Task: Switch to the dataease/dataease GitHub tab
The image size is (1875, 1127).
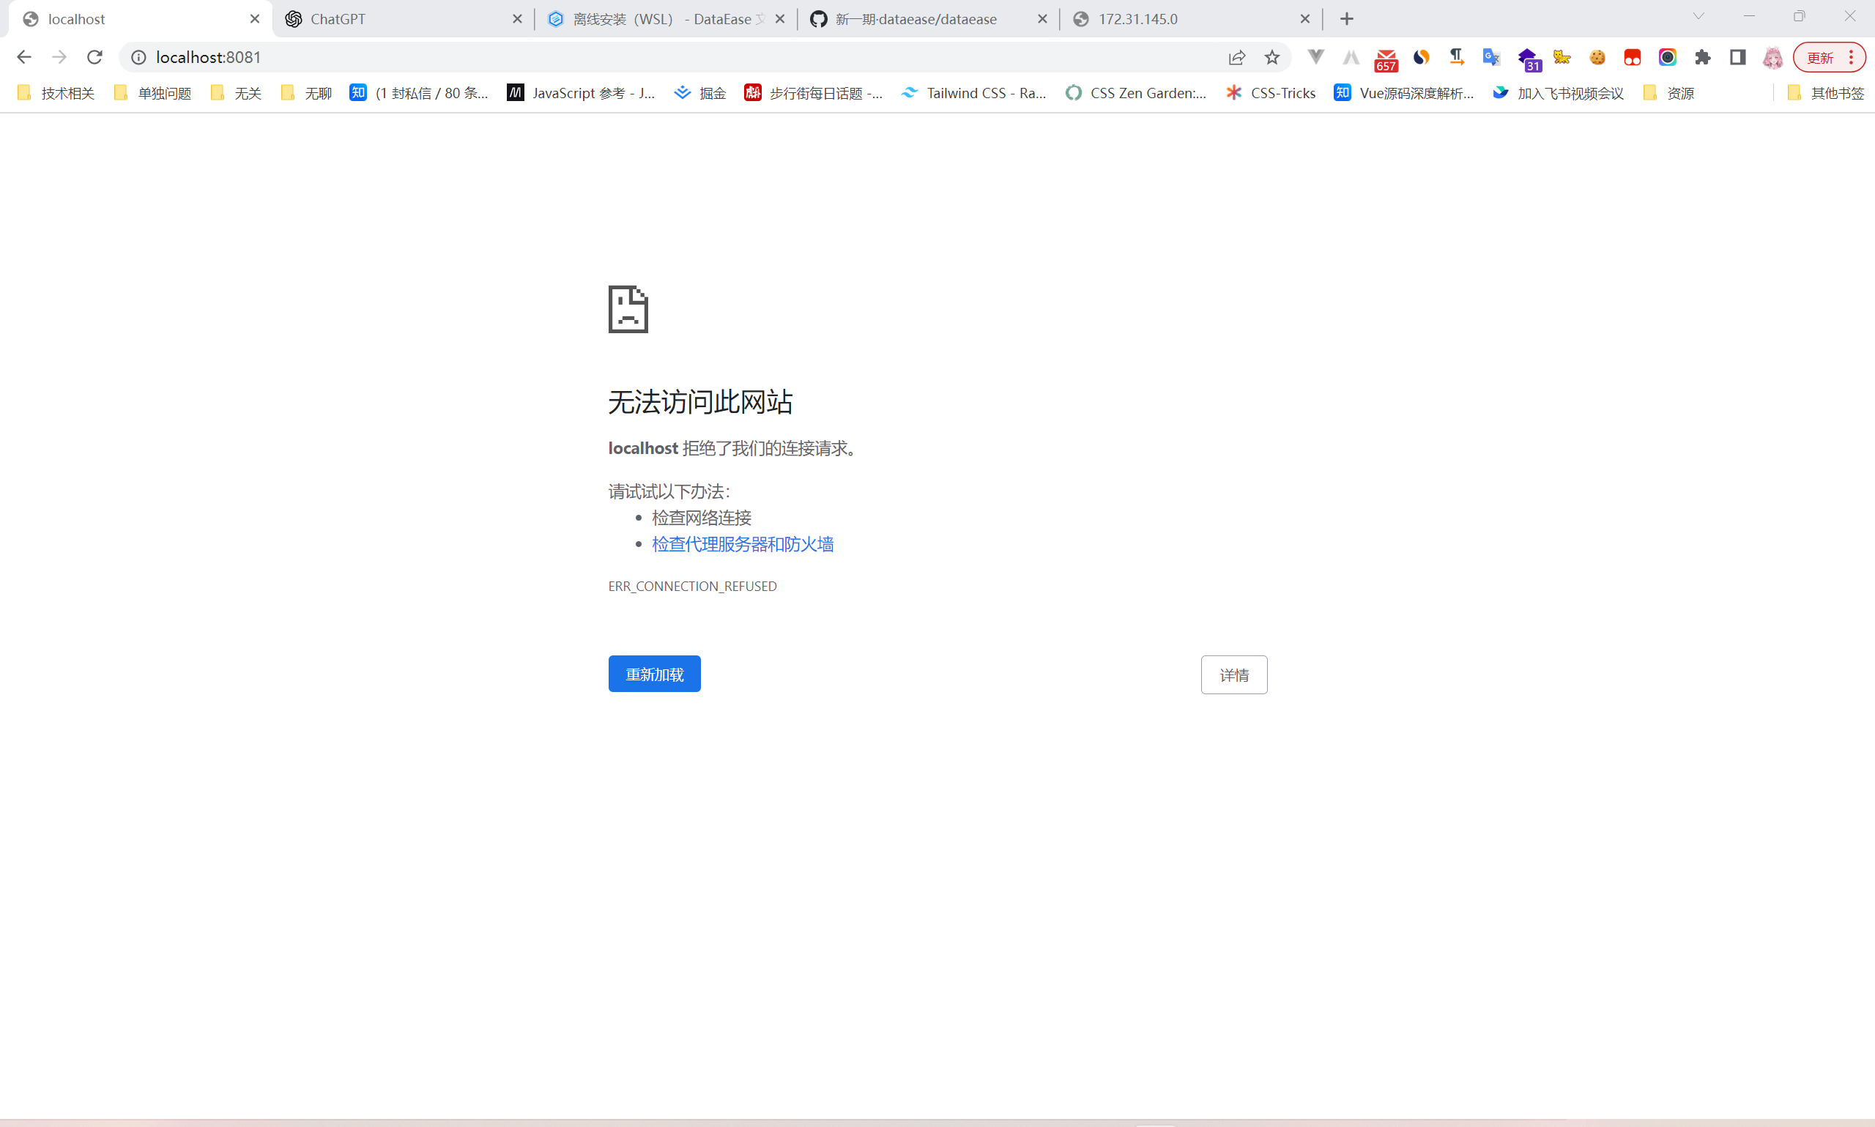Action: pos(928,19)
